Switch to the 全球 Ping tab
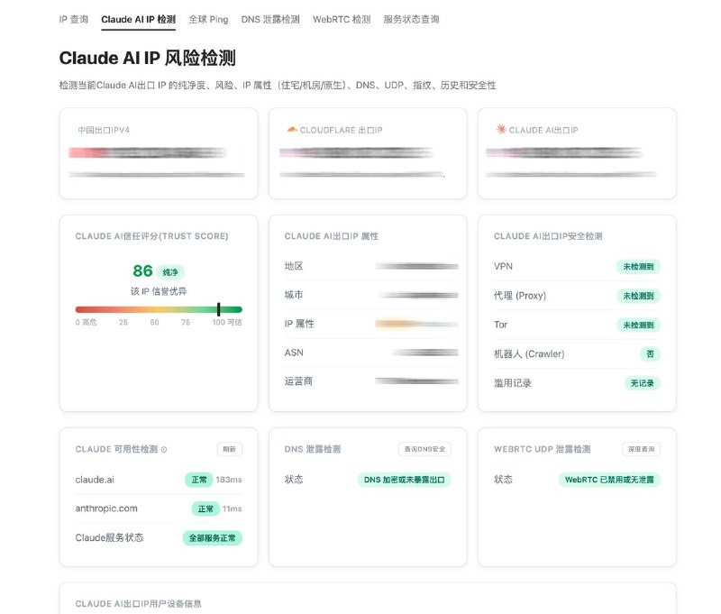Viewport: 721px width, 614px height. (208, 19)
